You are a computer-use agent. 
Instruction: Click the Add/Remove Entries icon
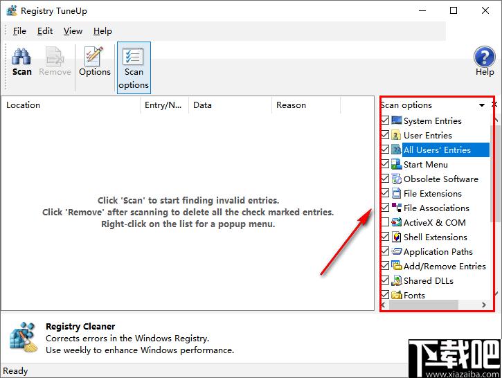[x=396, y=266]
